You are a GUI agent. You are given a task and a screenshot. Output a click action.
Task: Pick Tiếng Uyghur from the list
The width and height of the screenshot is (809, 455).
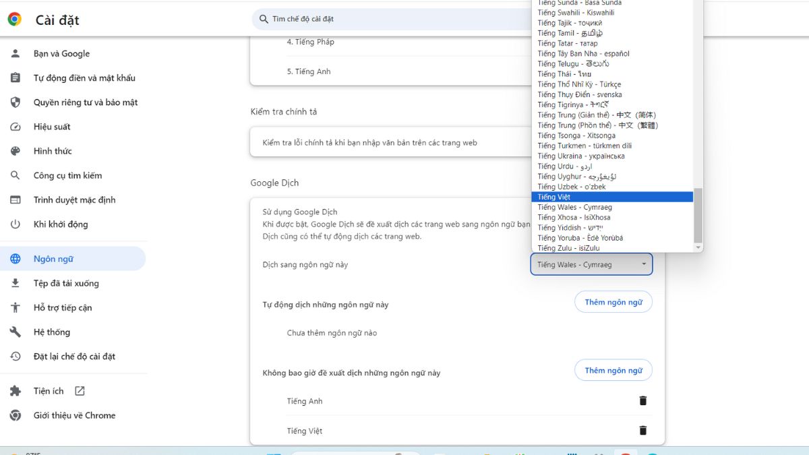[x=612, y=177]
